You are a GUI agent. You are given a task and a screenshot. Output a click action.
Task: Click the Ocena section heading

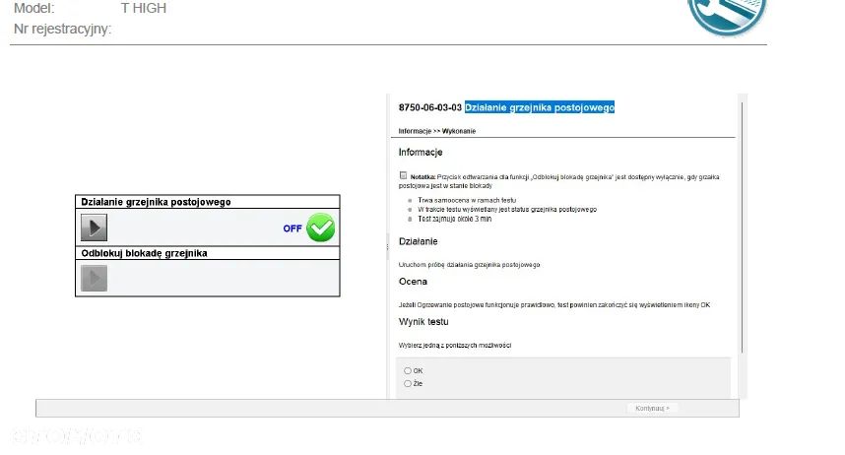click(x=413, y=282)
